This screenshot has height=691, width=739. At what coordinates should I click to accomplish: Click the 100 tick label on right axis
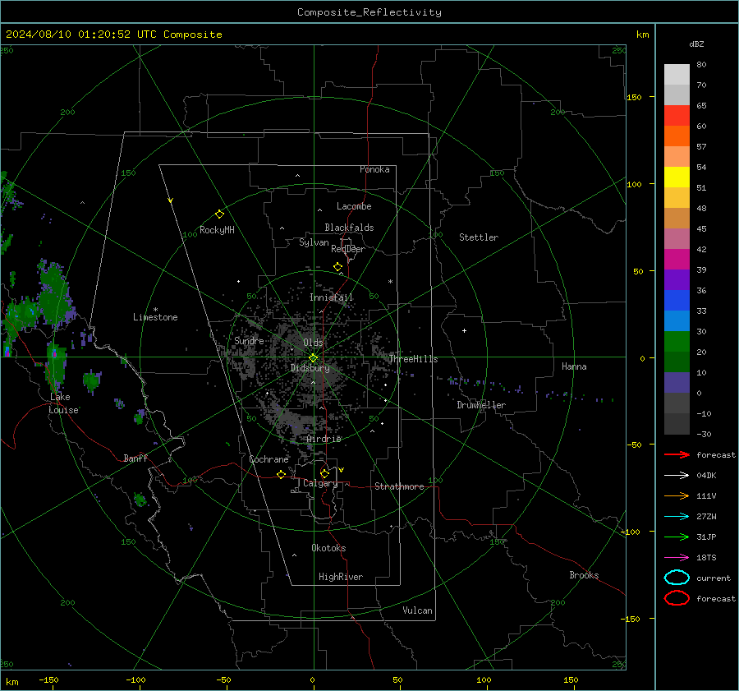tap(634, 184)
